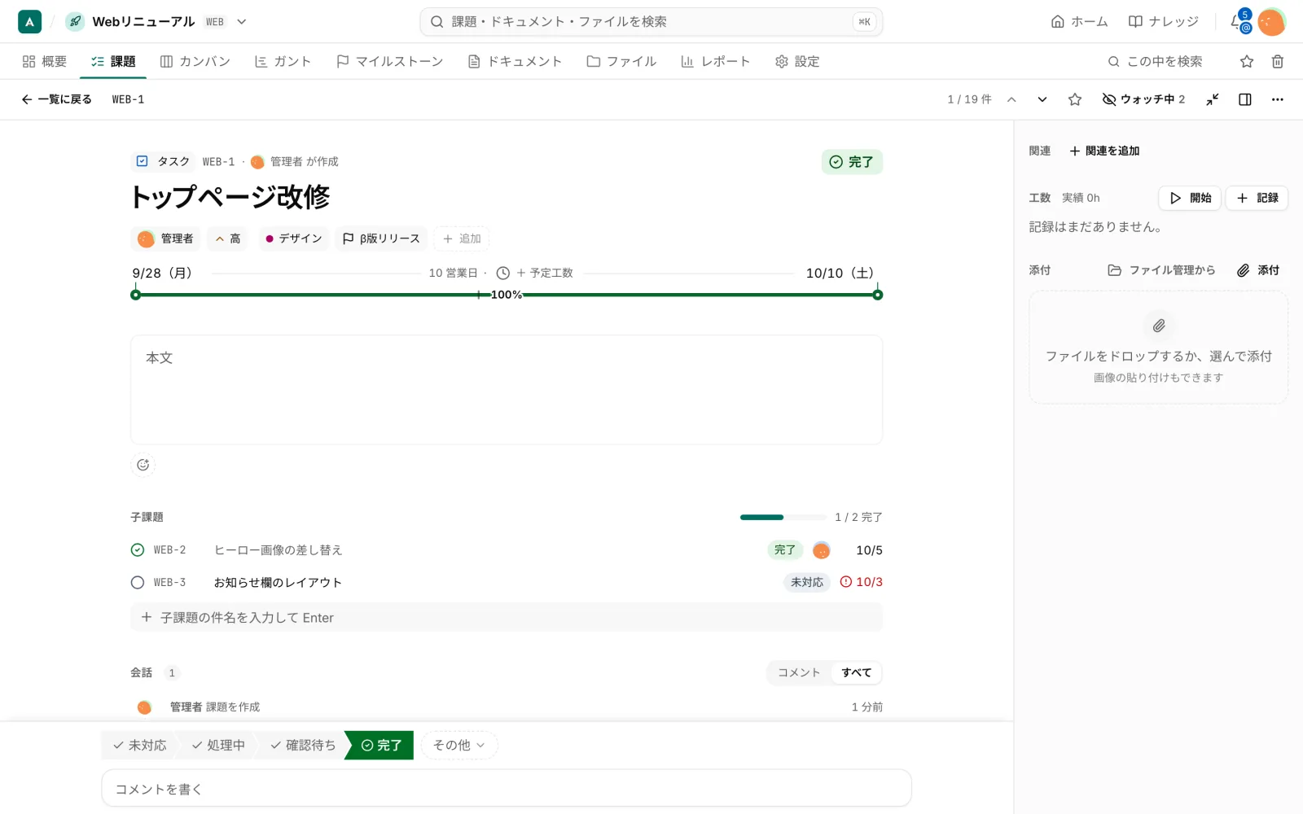Favorite issue WEB-1 with the star icon
This screenshot has height=814, width=1303.
point(1075,99)
